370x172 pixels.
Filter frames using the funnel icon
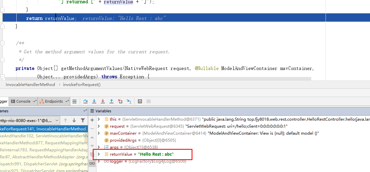[x=83, y=120]
